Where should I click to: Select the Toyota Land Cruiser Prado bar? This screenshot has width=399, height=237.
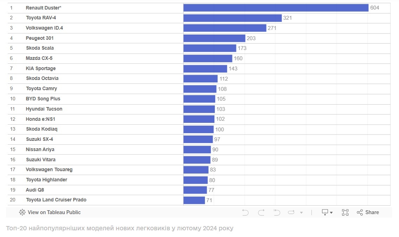pyautogui.click(x=194, y=200)
